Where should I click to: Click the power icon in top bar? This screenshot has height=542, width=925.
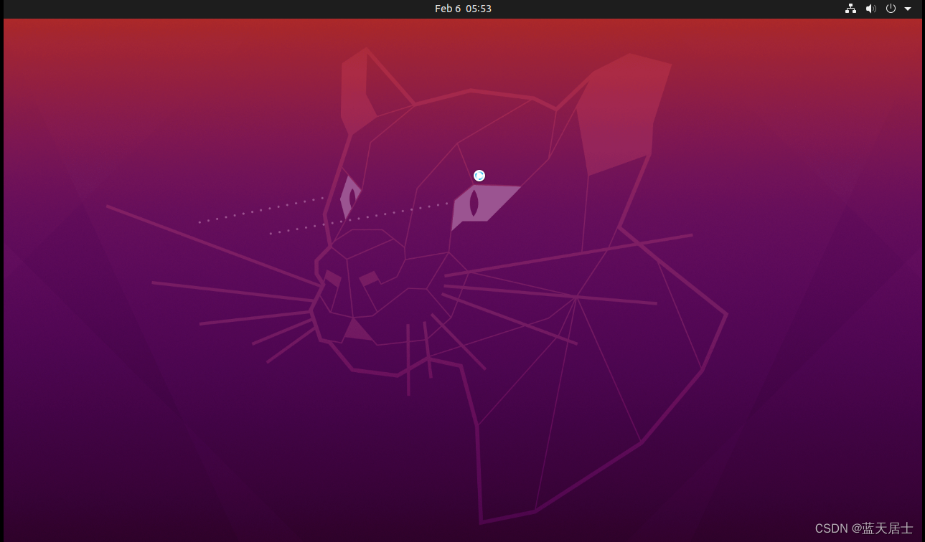[891, 9]
